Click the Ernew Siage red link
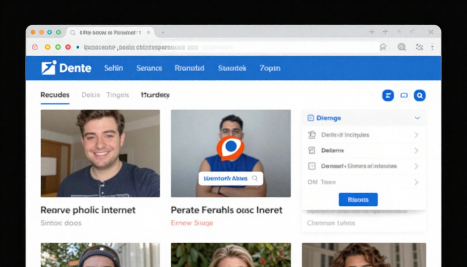 (x=192, y=223)
